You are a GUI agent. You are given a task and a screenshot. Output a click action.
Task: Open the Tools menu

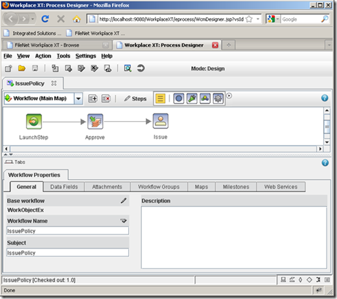point(64,56)
